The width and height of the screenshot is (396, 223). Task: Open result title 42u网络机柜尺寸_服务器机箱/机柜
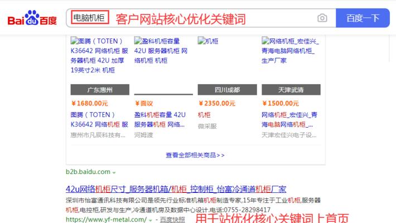176,189
